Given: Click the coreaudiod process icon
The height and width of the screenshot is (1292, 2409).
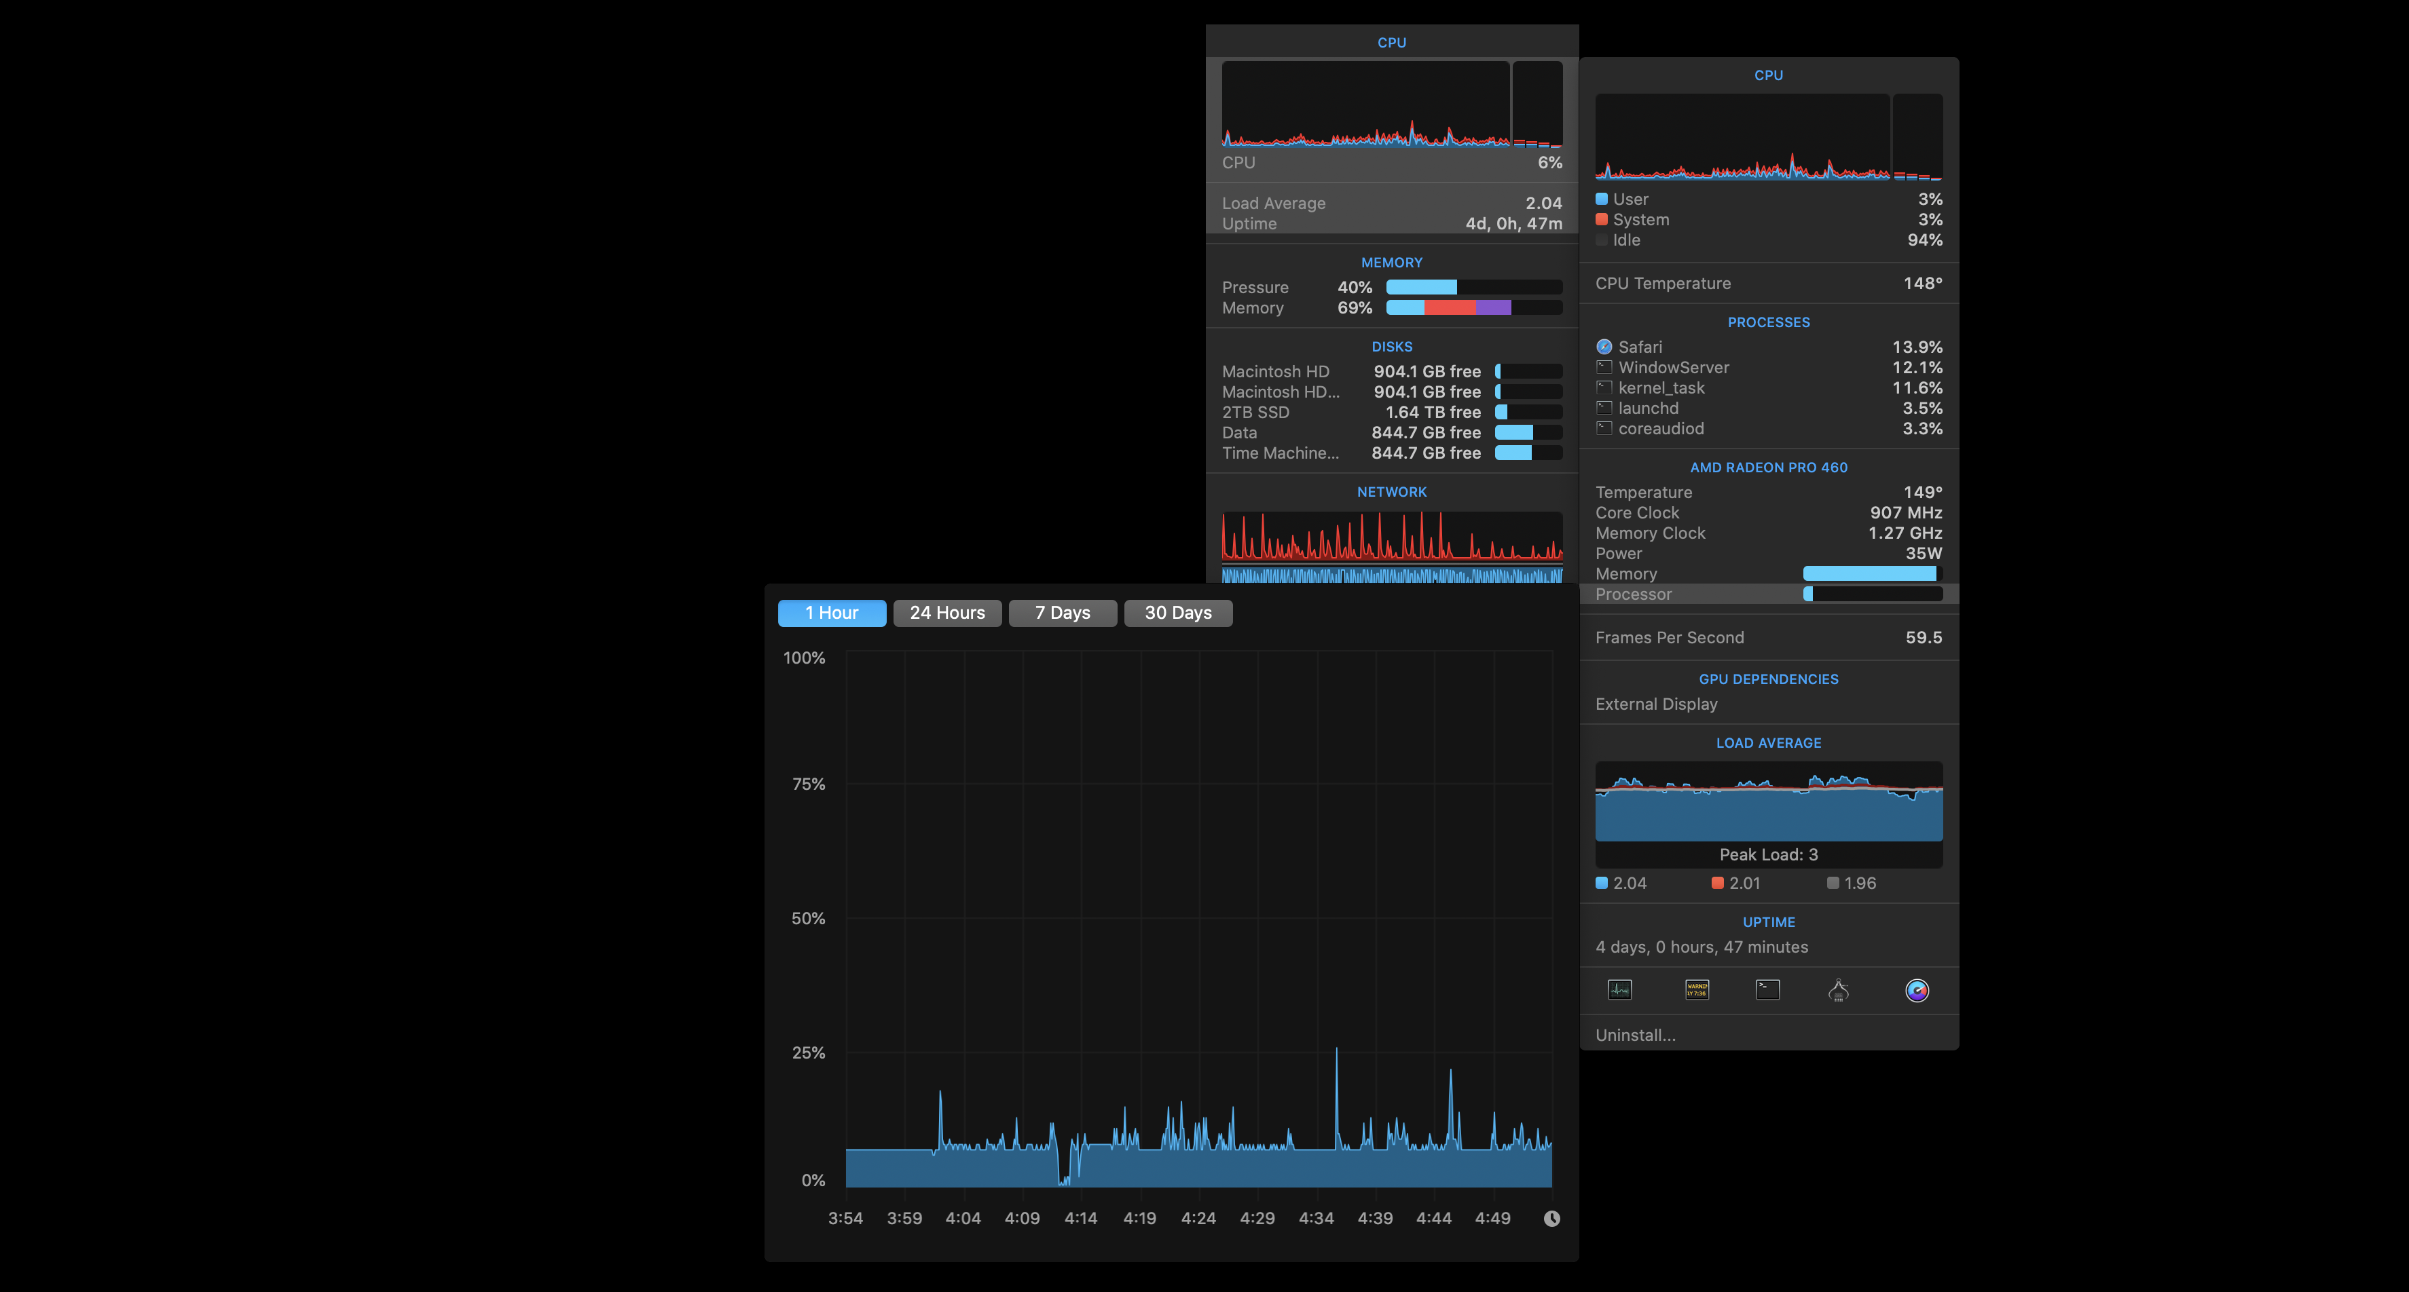Looking at the screenshot, I should click(x=1604, y=429).
